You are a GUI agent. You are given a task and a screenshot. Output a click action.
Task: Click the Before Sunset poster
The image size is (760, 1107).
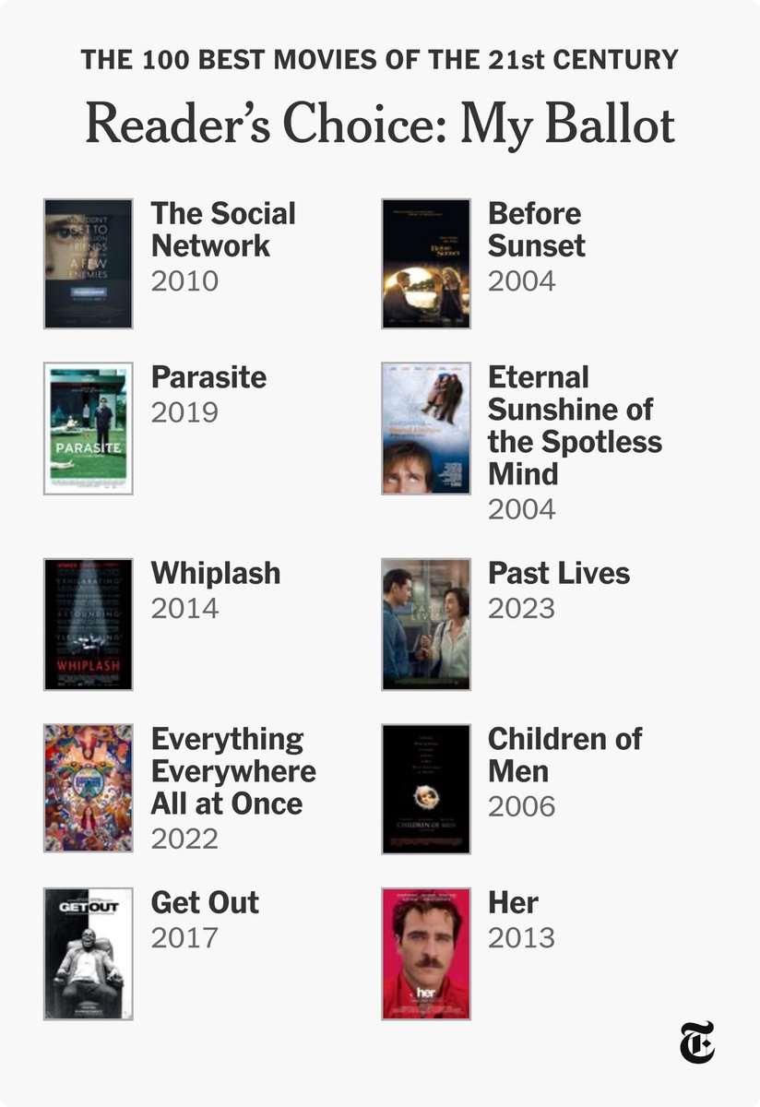(x=426, y=264)
